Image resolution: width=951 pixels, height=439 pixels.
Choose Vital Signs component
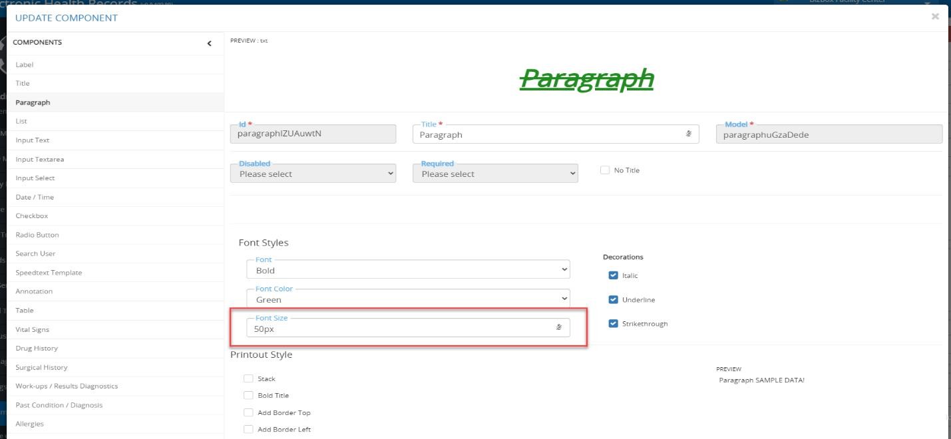click(32, 329)
